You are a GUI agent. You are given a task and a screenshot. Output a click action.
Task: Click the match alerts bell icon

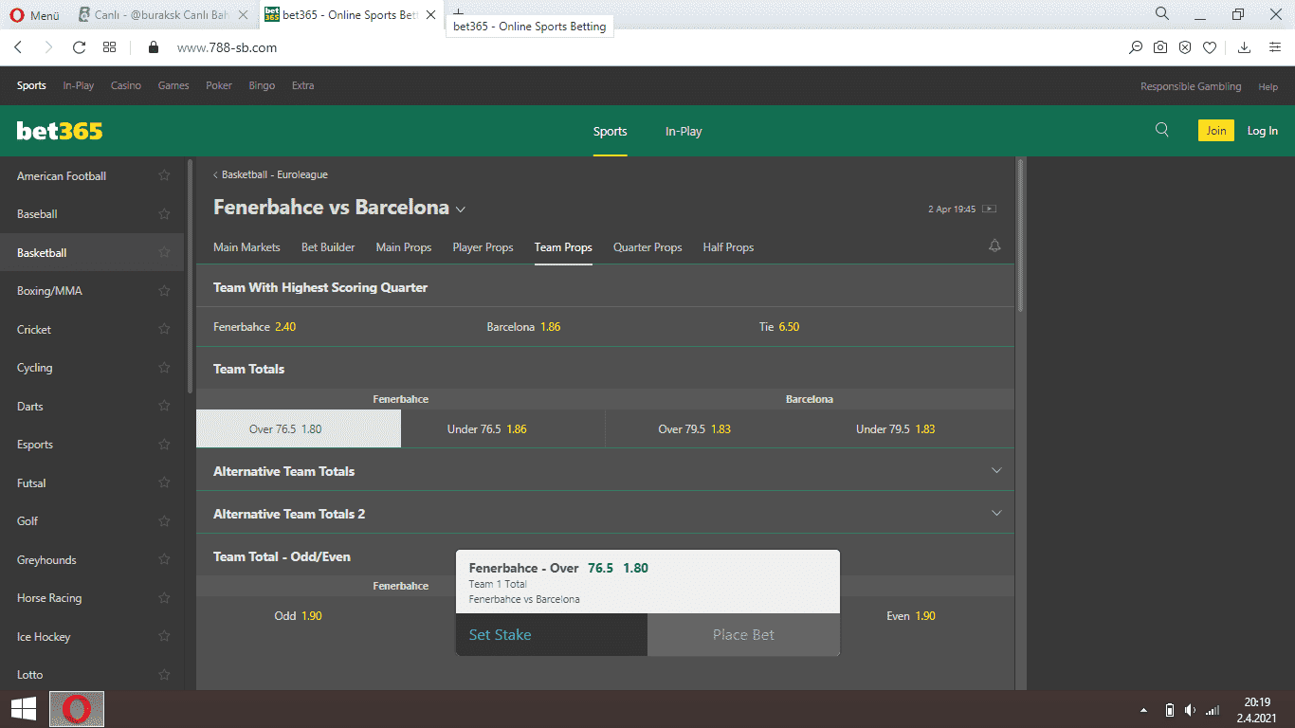point(994,246)
